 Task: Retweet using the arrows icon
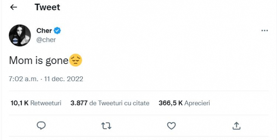(x=106, y=126)
